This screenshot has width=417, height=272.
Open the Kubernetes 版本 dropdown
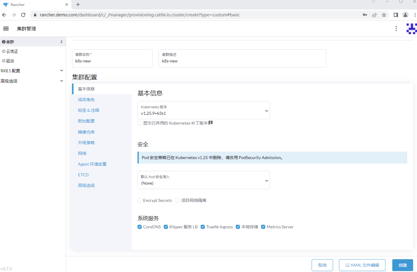pos(204,110)
